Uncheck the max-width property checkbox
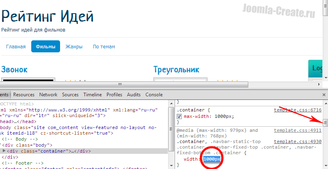This screenshot has height=169, width=328. coord(180,116)
